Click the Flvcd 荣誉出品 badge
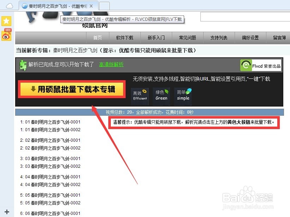This screenshot has height=217, width=290. click(x=261, y=65)
